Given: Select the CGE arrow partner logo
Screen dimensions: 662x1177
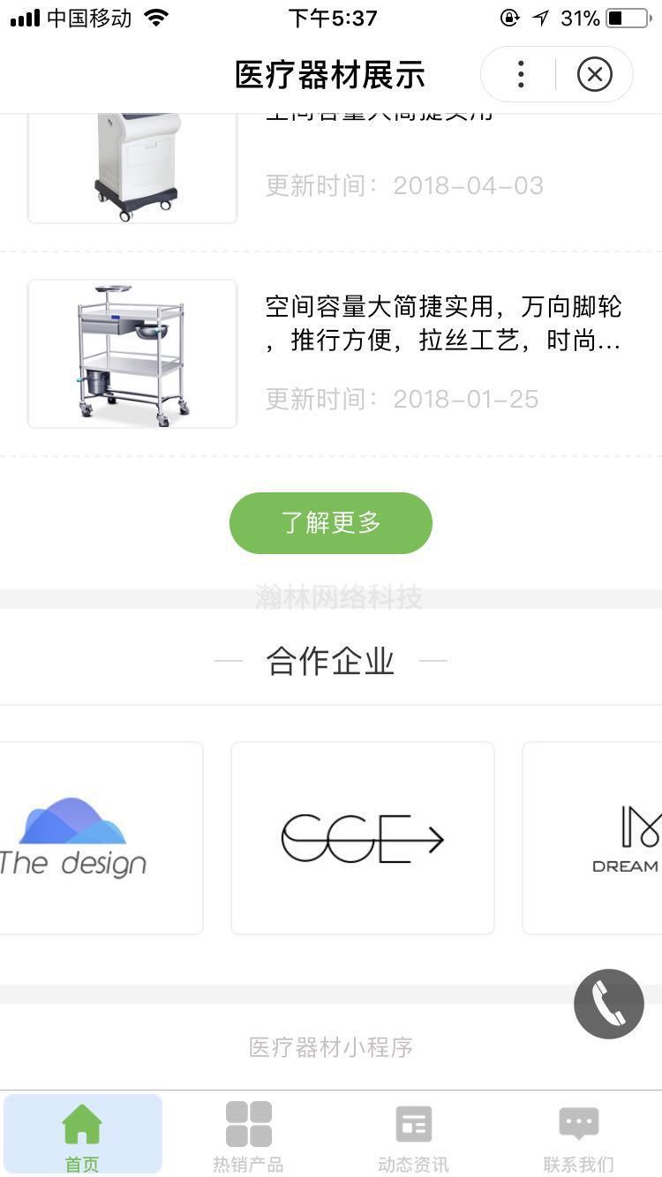Looking at the screenshot, I should coord(363,838).
